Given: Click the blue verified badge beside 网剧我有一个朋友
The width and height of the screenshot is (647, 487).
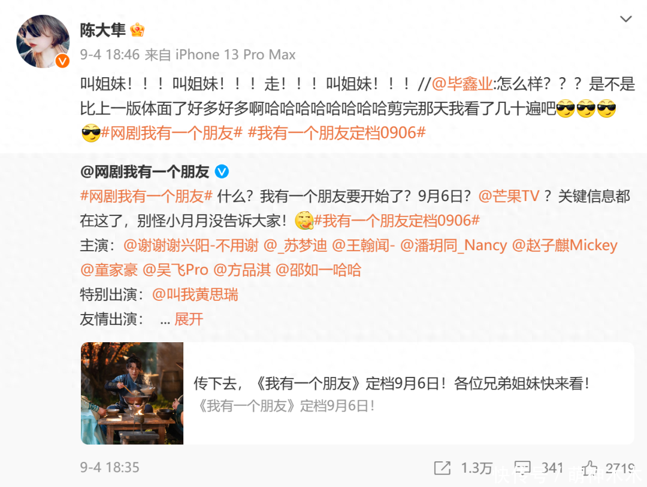Looking at the screenshot, I should pyautogui.click(x=222, y=171).
